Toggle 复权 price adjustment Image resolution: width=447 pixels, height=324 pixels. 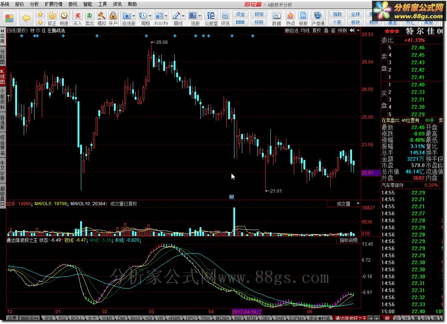[x=316, y=30]
